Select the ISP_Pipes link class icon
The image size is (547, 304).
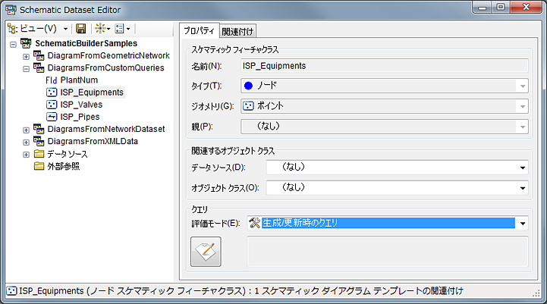52,117
